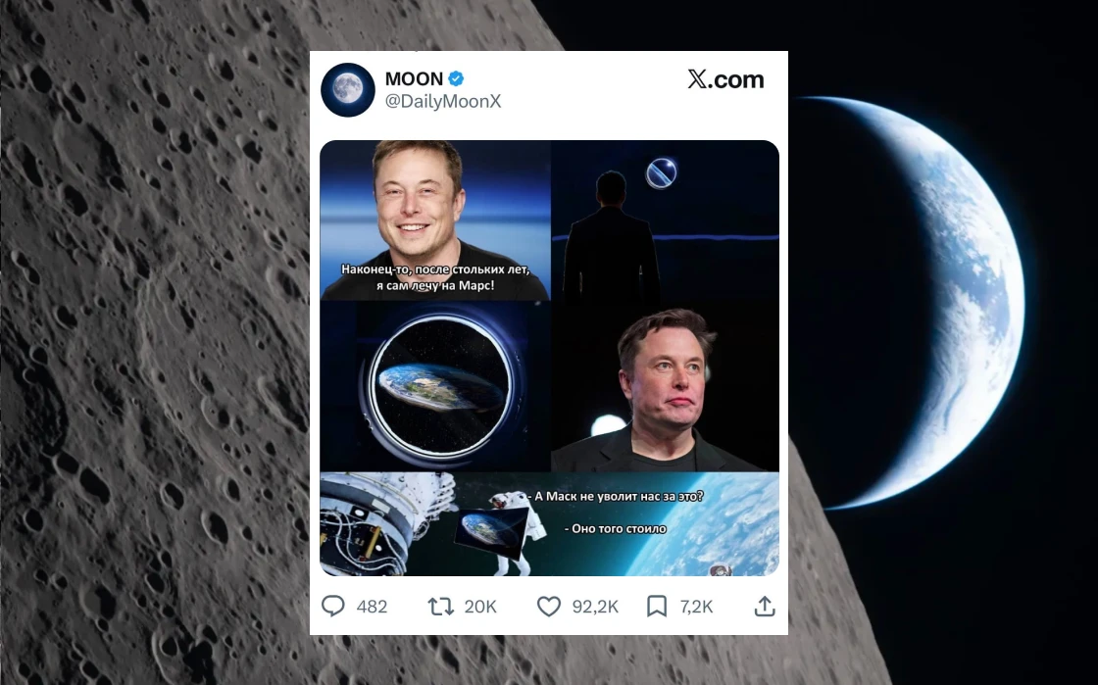Click the 20K reposts count
The image size is (1098, 685).
(480, 607)
